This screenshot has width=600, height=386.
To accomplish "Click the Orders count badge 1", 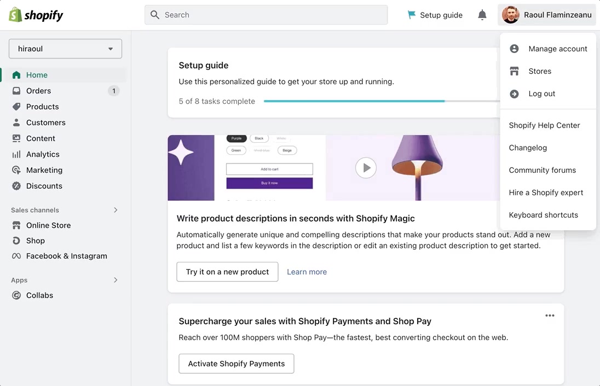I will (x=114, y=91).
